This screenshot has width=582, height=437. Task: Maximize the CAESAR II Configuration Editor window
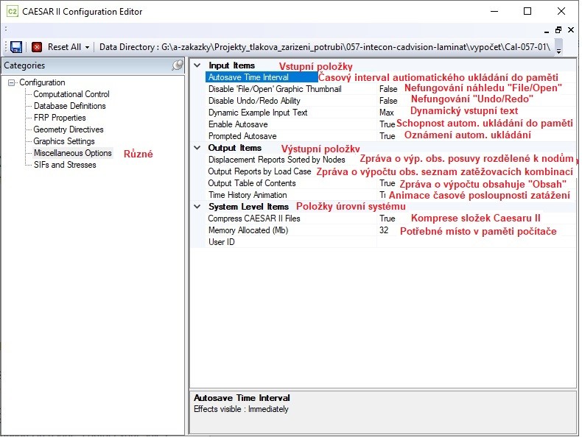pyautogui.click(x=527, y=11)
